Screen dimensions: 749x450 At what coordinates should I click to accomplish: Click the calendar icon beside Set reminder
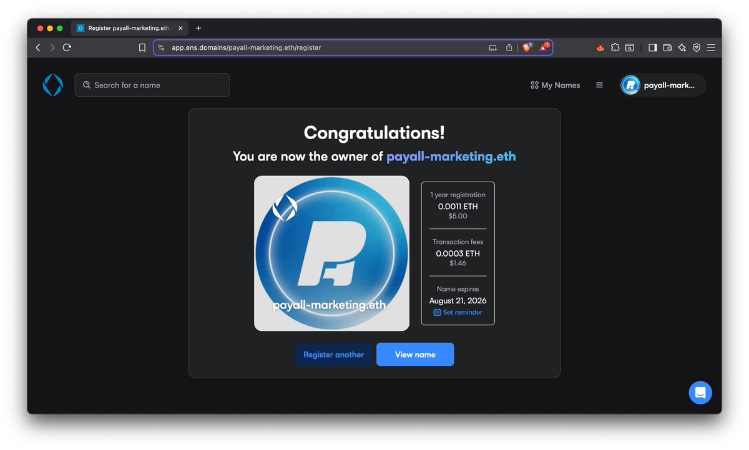438,312
